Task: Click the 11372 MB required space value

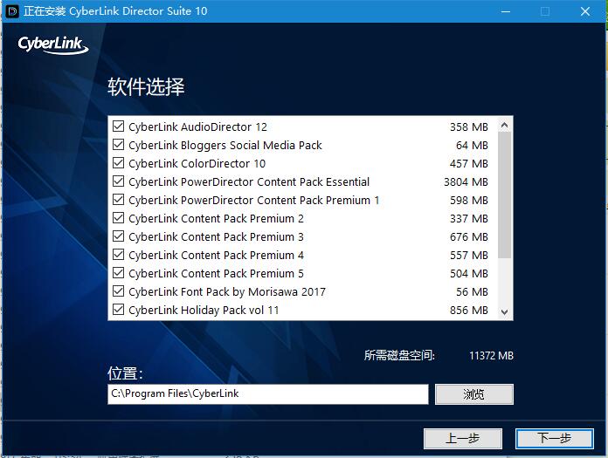Action: pyautogui.click(x=491, y=355)
